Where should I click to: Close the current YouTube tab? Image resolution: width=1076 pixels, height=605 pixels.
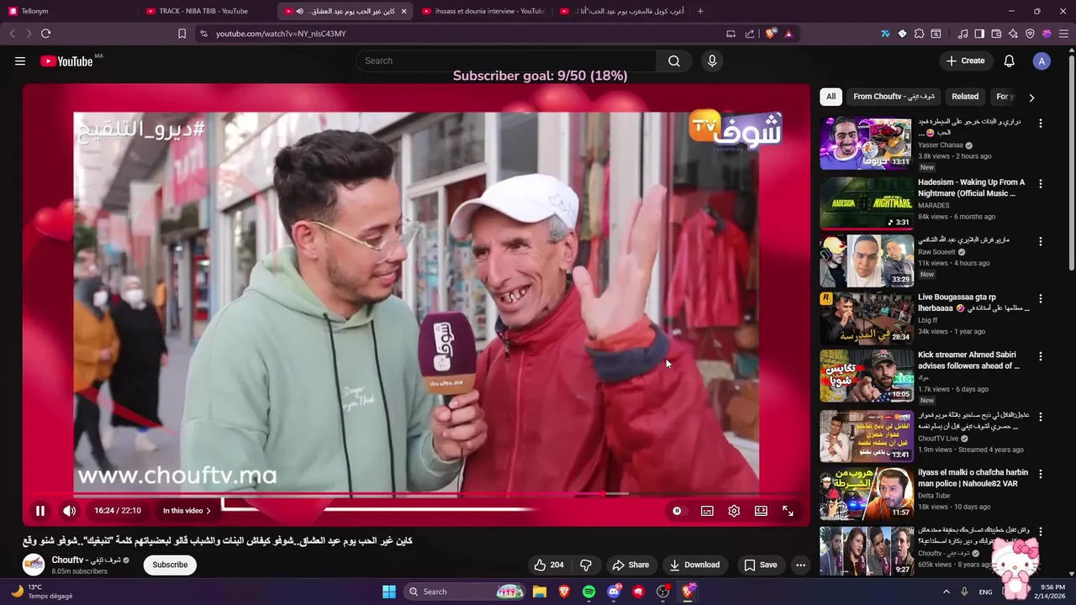pos(403,11)
